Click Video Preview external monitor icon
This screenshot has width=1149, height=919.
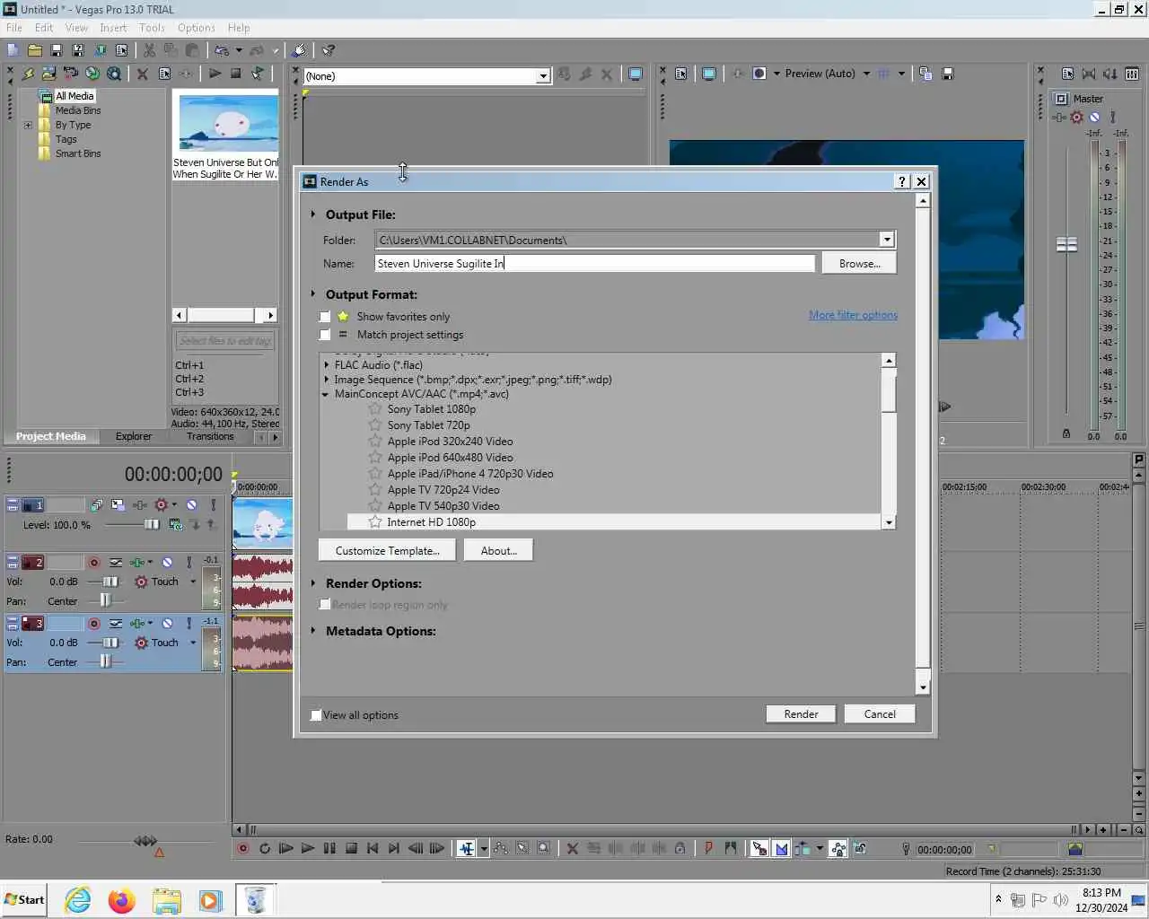pyautogui.click(x=708, y=74)
